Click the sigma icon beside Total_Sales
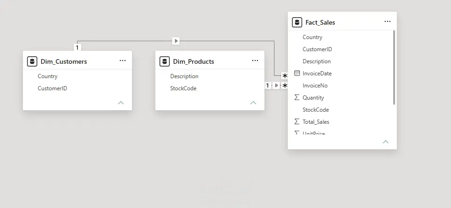 [297, 121]
